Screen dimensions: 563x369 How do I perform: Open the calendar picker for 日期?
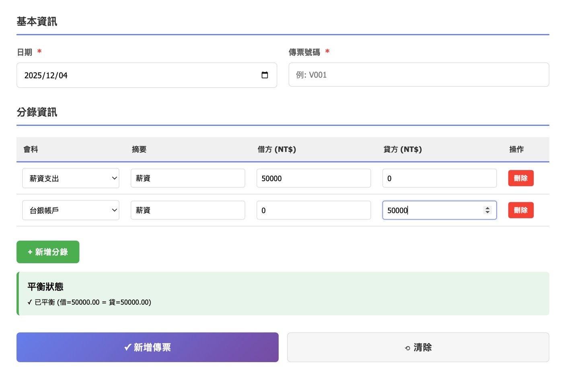click(265, 75)
